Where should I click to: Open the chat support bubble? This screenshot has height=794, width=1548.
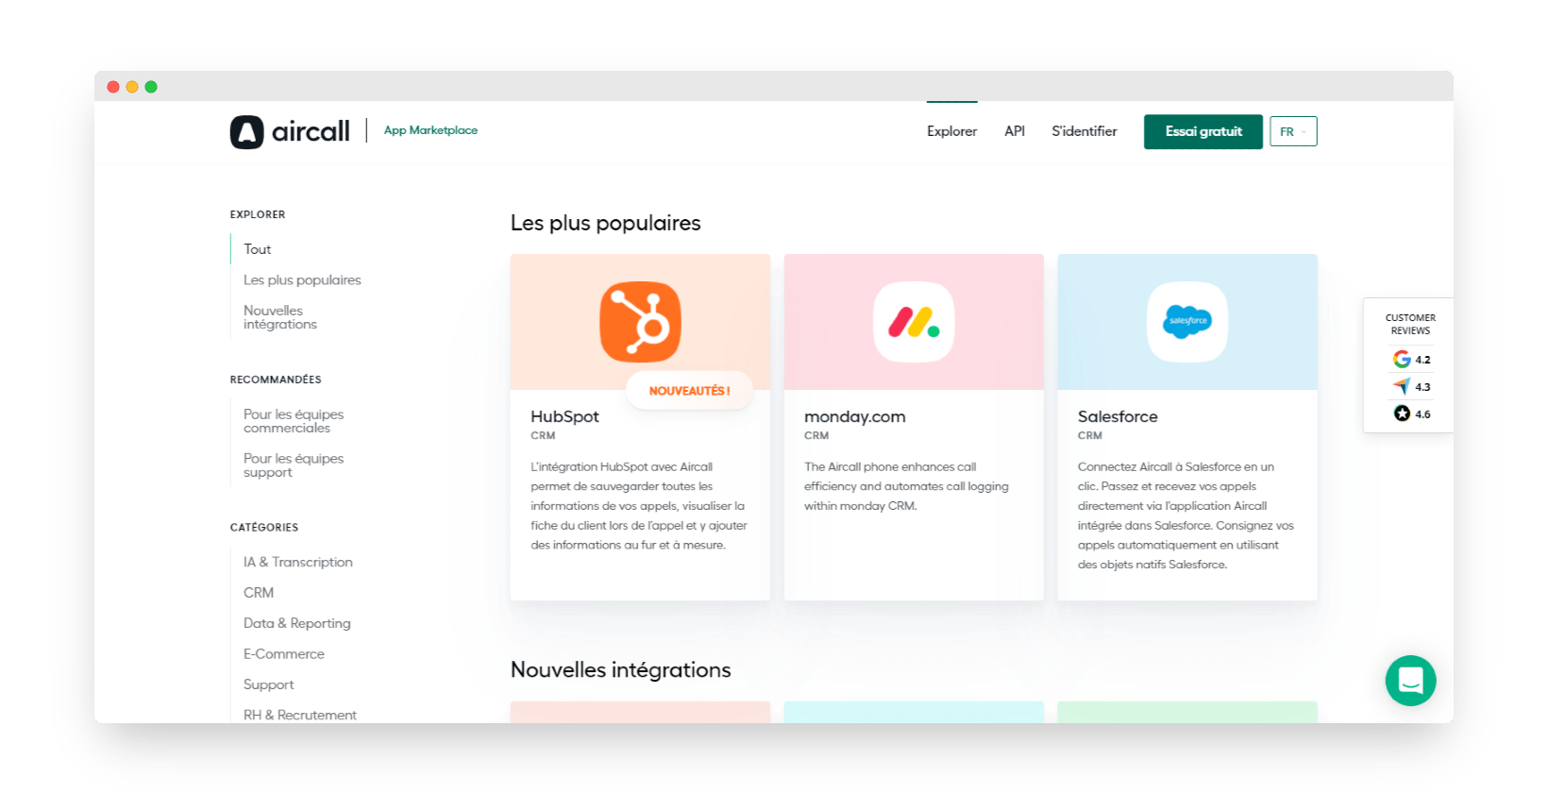coord(1410,681)
